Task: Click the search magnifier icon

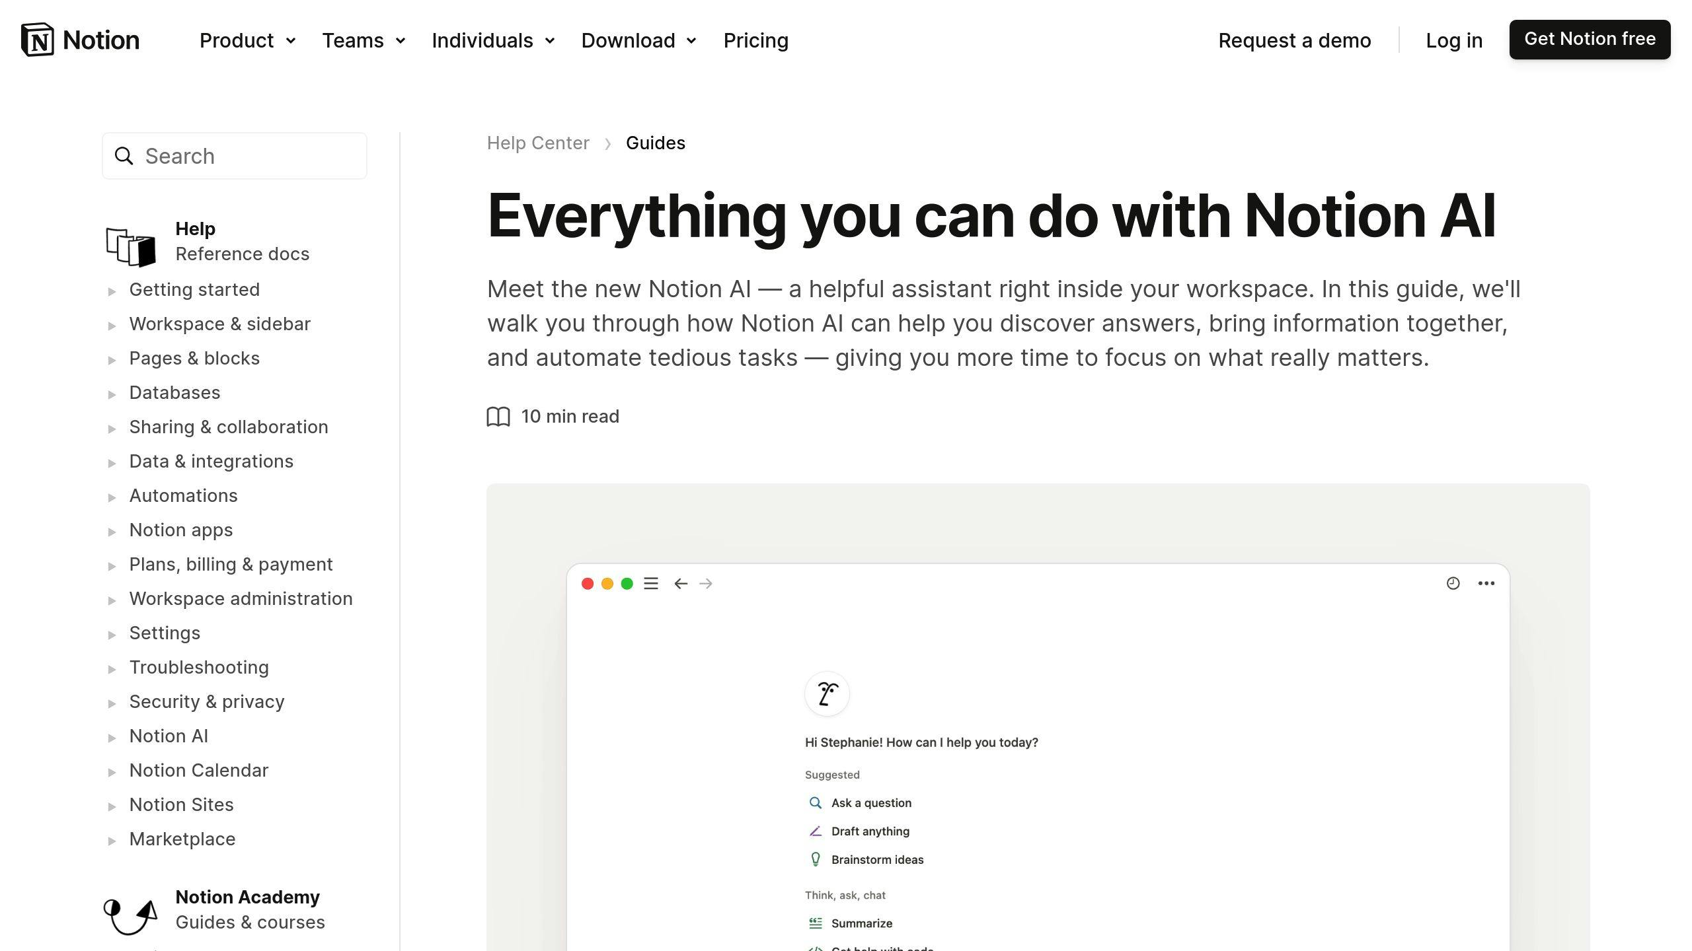Action: 124,156
